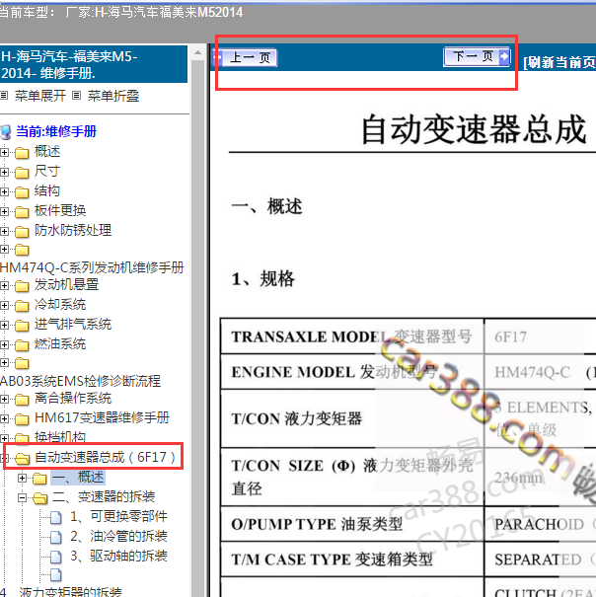Expand the 概述 folder node

(4, 152)
